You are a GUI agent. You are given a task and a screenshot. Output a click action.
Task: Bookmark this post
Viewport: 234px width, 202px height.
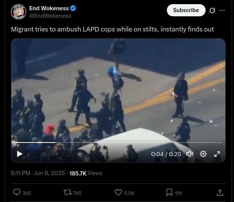[169, 192]
